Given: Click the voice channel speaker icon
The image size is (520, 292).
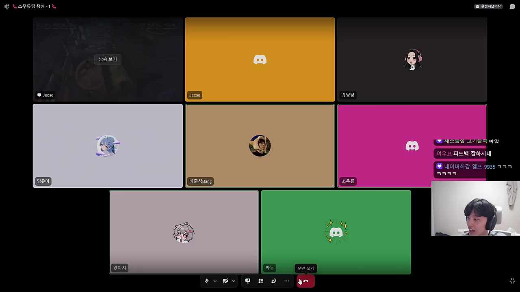Looking at the screenshot, I should (7, 6).
